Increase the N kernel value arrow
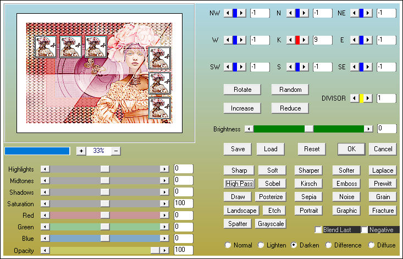The height and width of the screenshot is (259, 403). tap(304, 13)
